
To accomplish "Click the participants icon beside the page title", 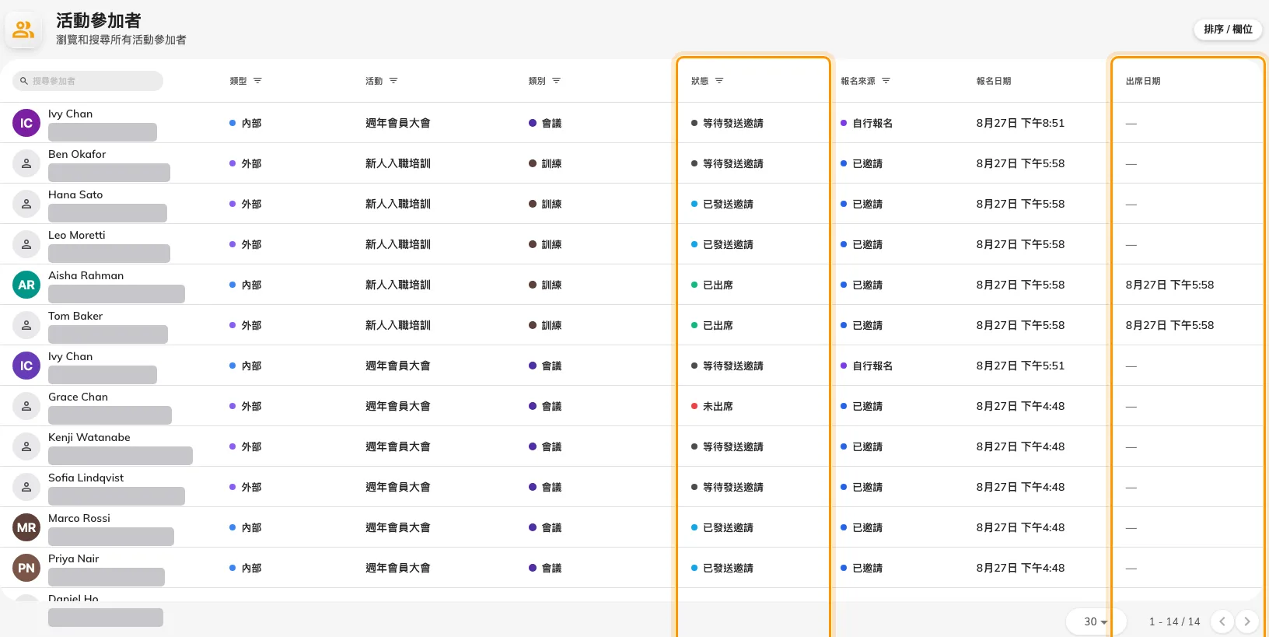I will coord(24,30).
